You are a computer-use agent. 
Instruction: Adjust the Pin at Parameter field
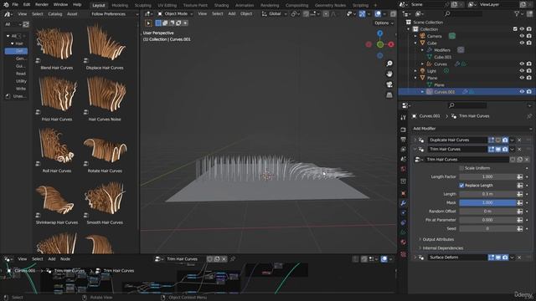487,220
